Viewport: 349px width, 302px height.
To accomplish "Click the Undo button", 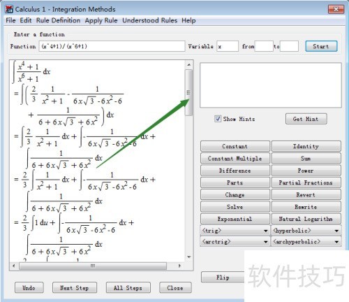I will pos(29,288).
